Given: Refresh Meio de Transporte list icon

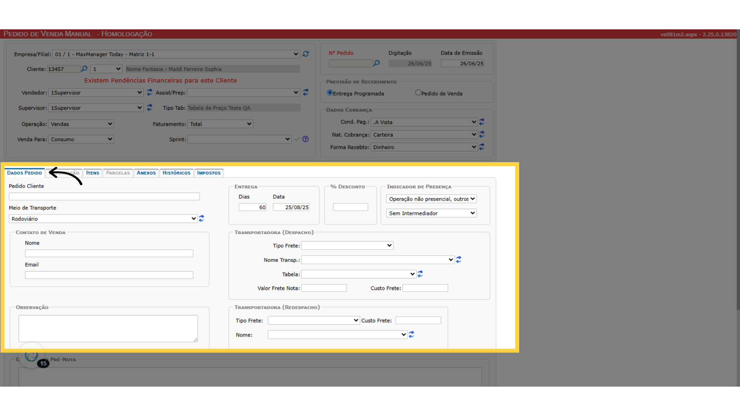Looking at the screenshot, I should click(x=202, y=218).
